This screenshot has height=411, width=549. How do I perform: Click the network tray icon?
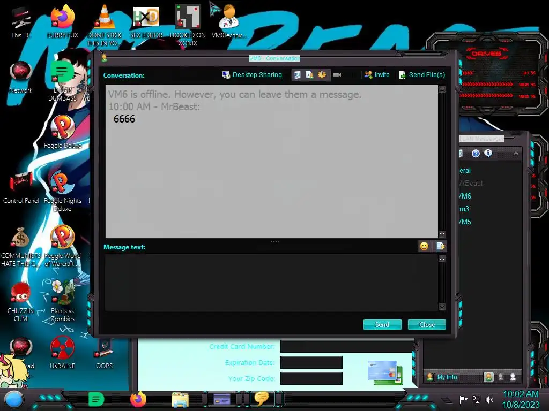(477, 399)
